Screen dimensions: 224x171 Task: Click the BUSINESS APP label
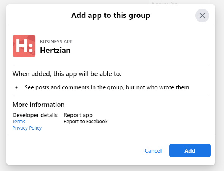(x=56, y=42)
